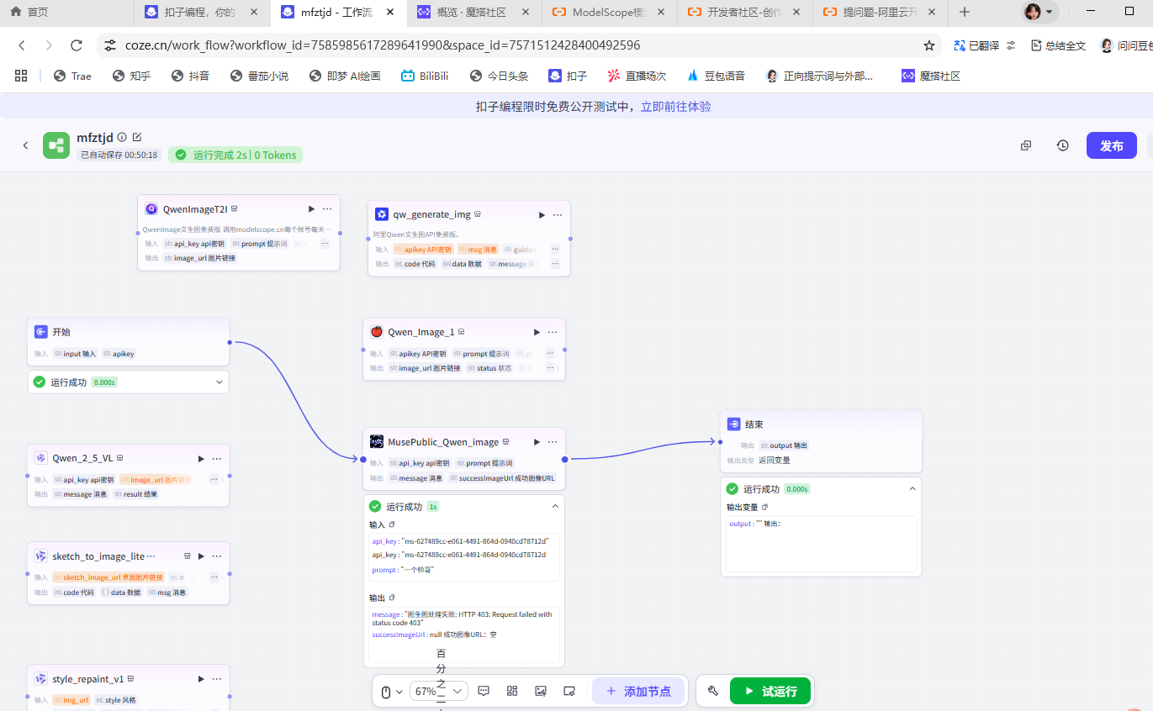Viewport: 1153px width, 711px height.
Task: Run the Qwen_2_5_VL node play icon
Action: [x=201, y=458]
